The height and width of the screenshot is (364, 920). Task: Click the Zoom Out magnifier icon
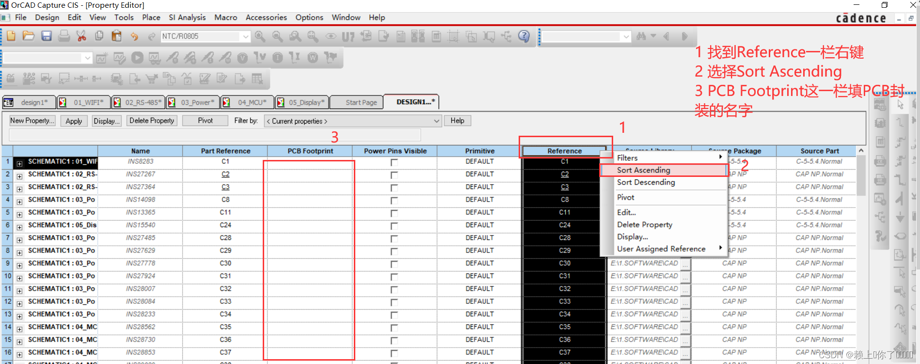coord(277,36)
